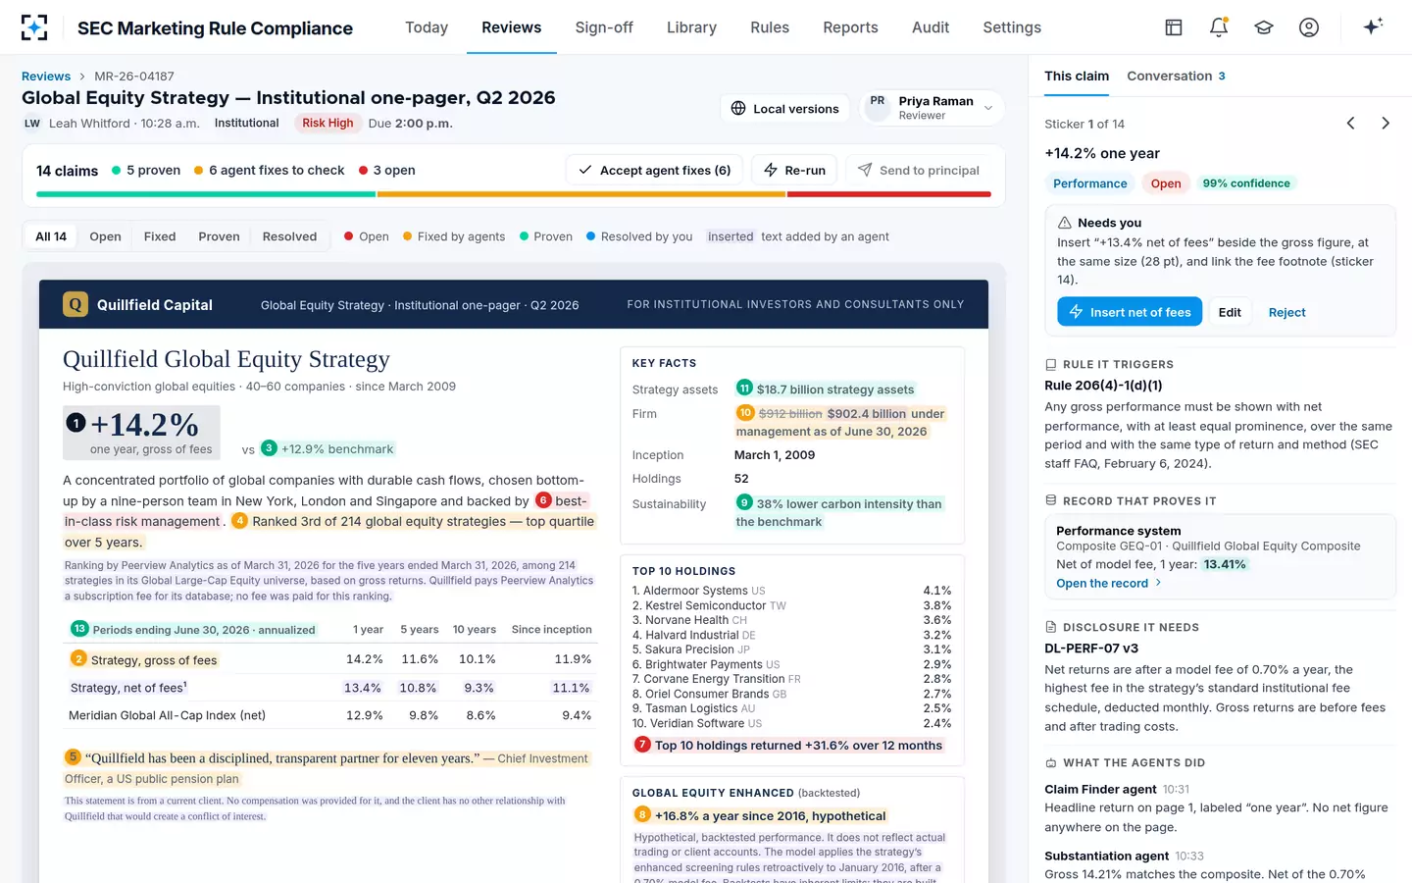Open the Sign-off tab
Viewport: 1412px width, 883px height.
click(604, 27)
